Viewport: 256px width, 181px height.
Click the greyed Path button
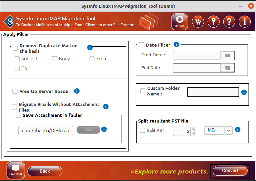point(88,130)
